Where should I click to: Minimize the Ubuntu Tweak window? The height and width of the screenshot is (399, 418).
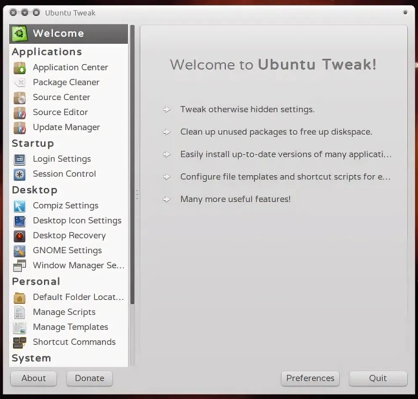24,13
